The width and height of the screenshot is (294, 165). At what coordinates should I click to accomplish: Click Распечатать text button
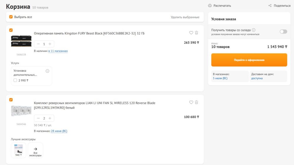coord(222,6)
